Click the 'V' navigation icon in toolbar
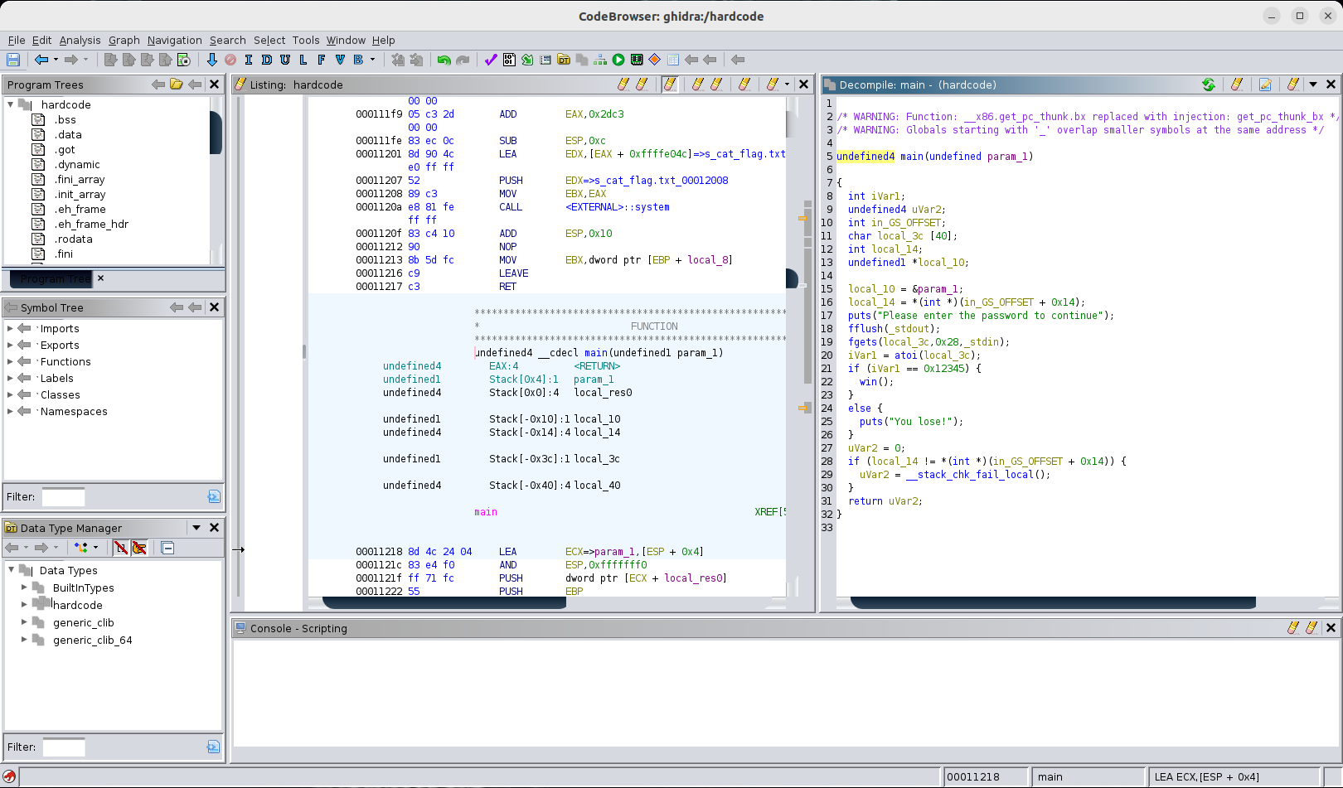The width and height of the screenshot is (1343, 788). tap(340, 60)
